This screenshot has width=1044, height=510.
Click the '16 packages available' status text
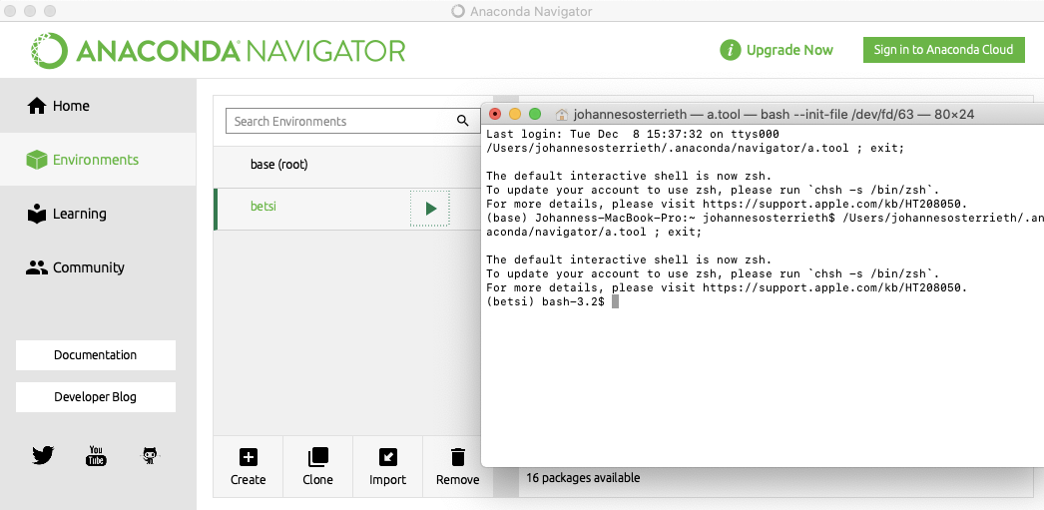click(x=583, y=478)
